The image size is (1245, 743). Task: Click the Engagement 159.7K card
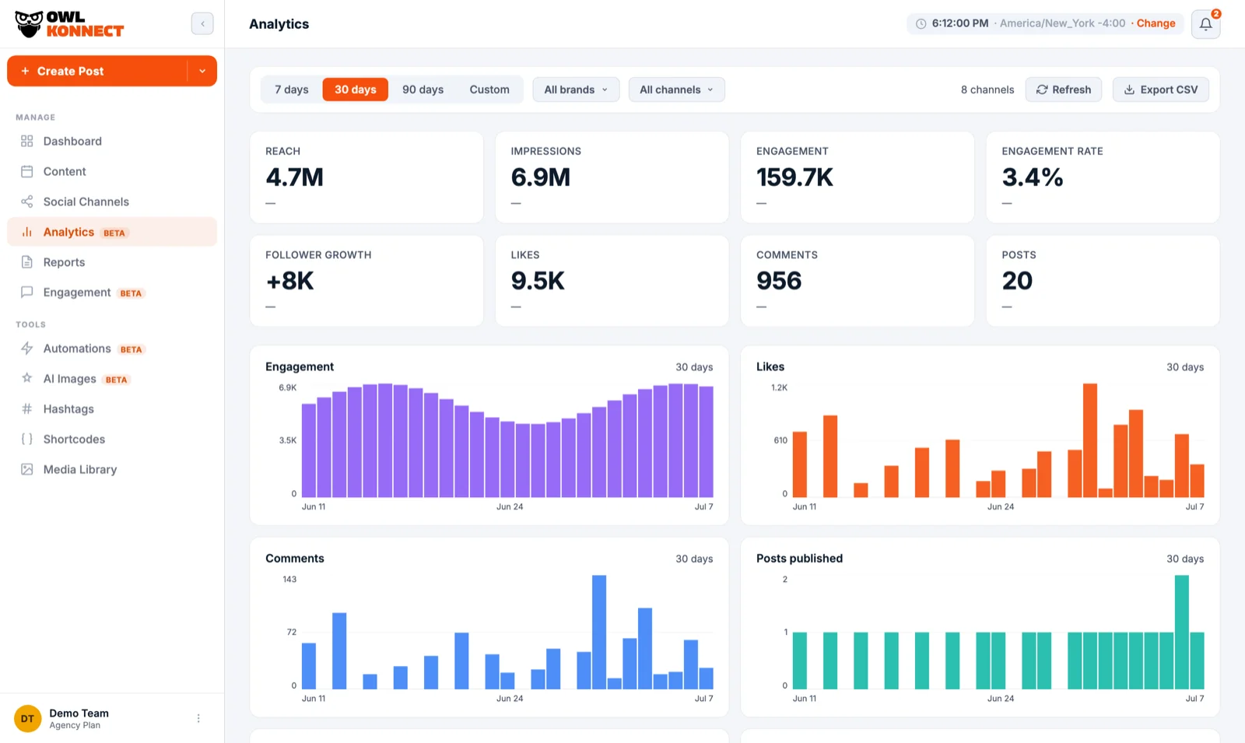[857, 177]
